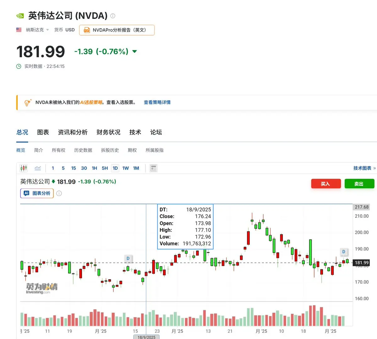377x339 pixels.
Task: Set chart interval to 5 minutes
Action: click(x=63, y=168)
